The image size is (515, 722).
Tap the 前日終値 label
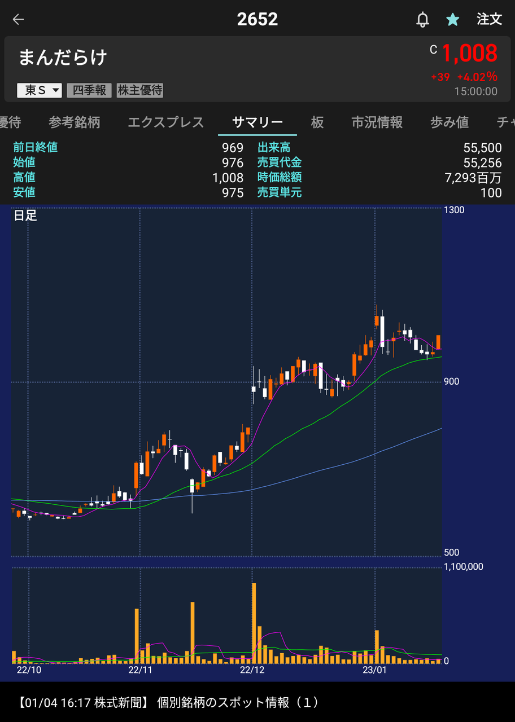click(36, 148)
